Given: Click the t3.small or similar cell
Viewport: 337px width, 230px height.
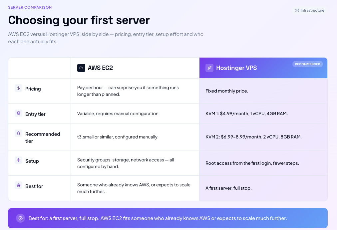Looking at the screenshot, I should (x=135, y=137).
